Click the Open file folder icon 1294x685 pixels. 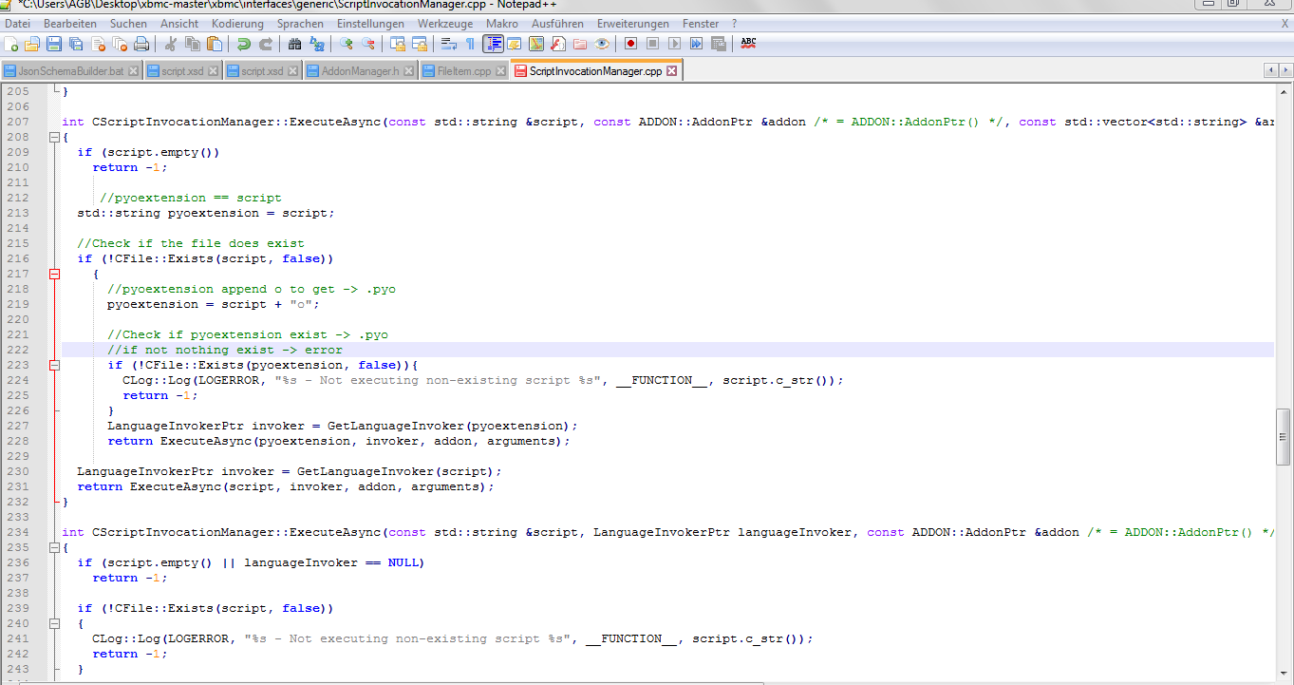pyautogui.click(x=32, y=44)
